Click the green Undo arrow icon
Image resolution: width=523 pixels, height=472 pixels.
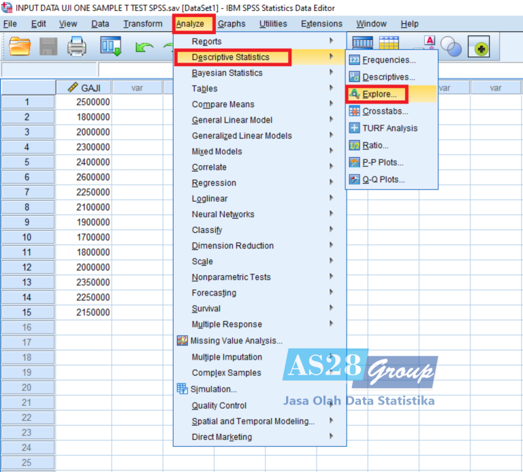(x=144, y=46)
